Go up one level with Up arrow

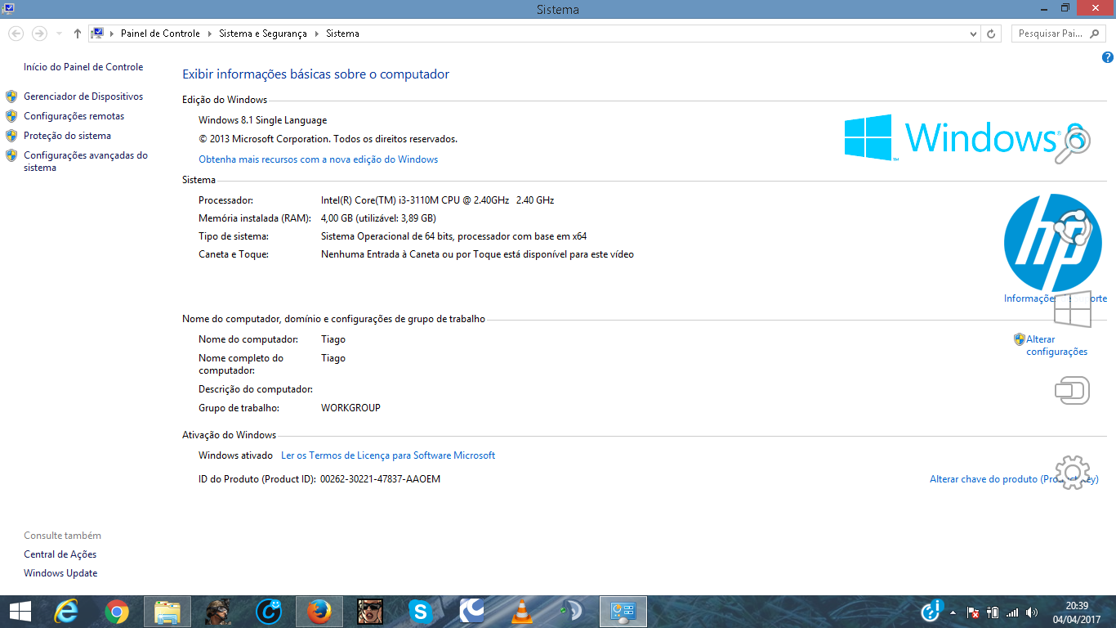coord(78,34)
